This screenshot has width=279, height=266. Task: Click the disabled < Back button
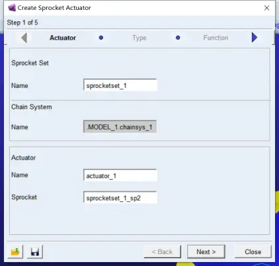[x=162, y=251]
